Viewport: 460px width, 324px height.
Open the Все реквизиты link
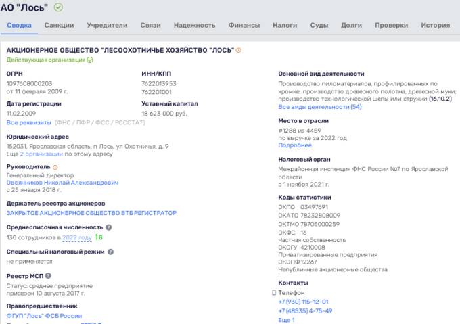tap(28, 122)
